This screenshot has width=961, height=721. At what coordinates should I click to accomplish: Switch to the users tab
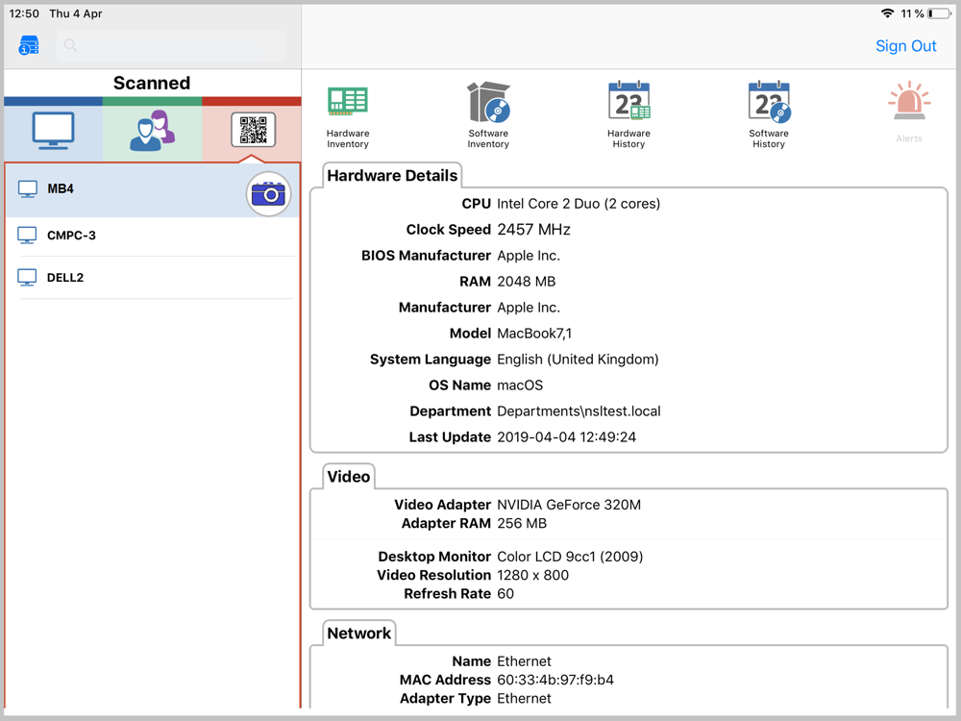tap(152, 130)
